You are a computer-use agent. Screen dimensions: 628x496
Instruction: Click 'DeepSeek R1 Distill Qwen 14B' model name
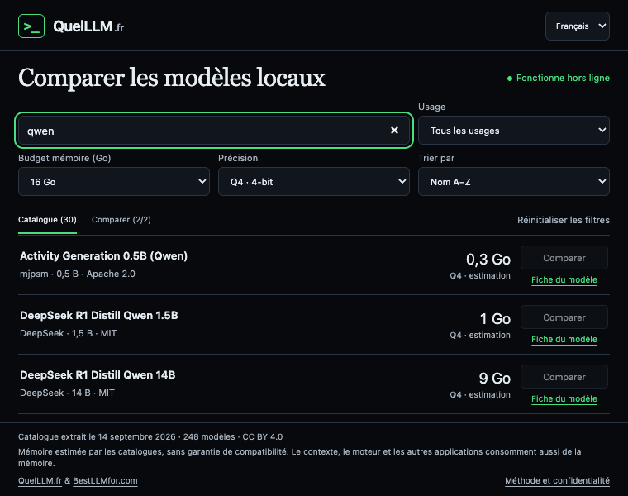point(98,374)
